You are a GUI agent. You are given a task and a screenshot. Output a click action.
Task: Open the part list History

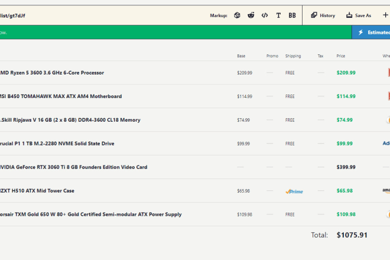pyautogui.click(x=323, y=15)
